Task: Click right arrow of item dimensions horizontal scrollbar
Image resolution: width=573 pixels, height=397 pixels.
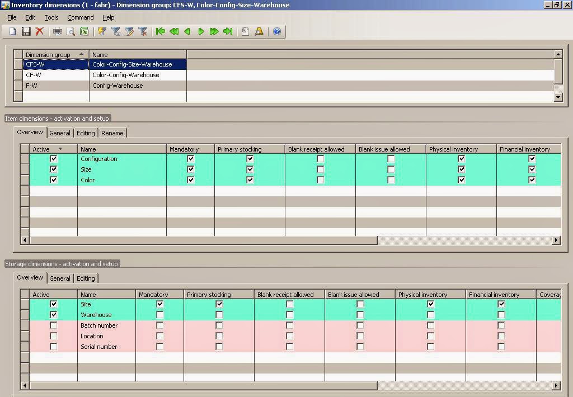Action: coord(556,240)
